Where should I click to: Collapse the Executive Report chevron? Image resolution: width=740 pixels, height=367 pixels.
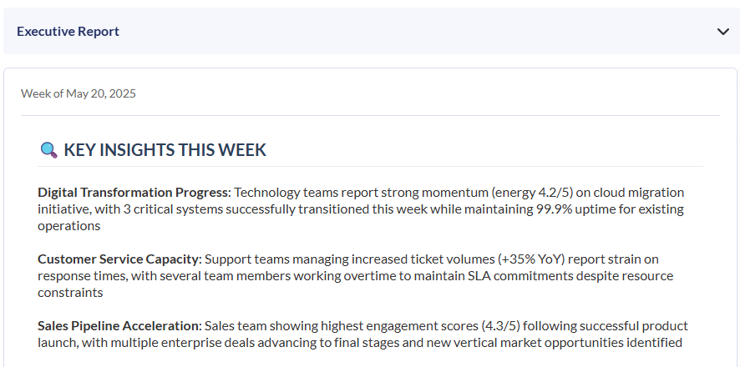click(x=723, y=32)
